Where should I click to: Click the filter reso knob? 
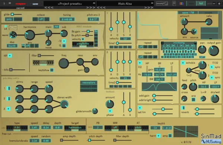[x=80, y=62]
